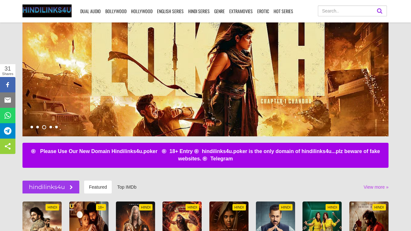Viewport: 411px width, 231px height.
Task: Select the first carousel slide dot
Action: pyautogui.click(x=32, y=127)
